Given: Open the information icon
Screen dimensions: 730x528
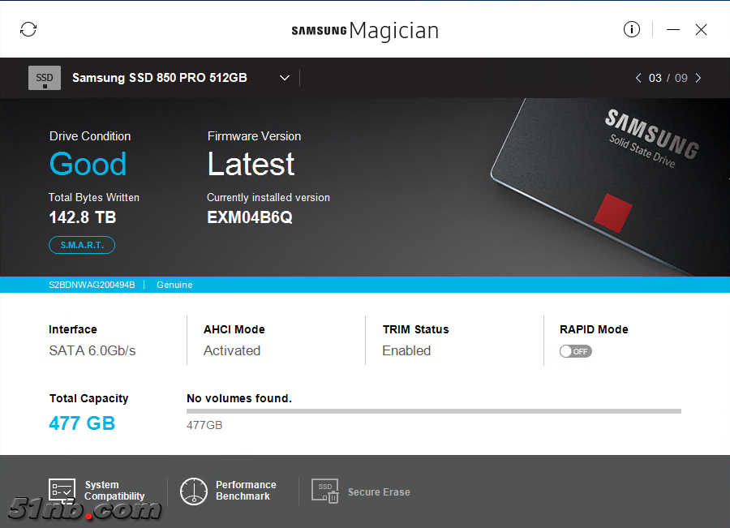Looking at the screenshot, I should (x=631, y=29).
